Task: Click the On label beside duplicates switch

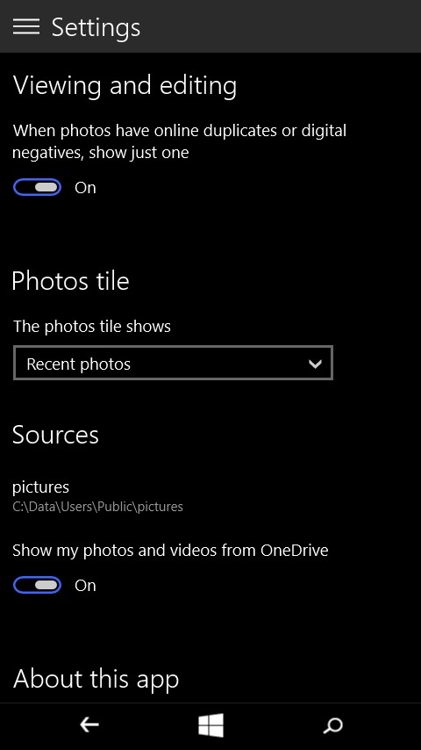Action: click(x=86, y=188)
